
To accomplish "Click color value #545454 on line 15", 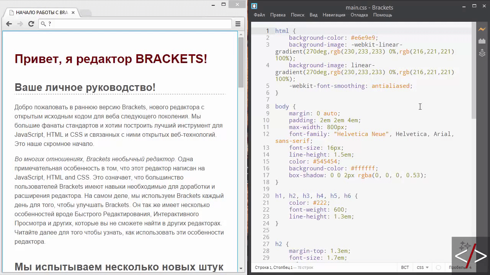I will 325,162.
